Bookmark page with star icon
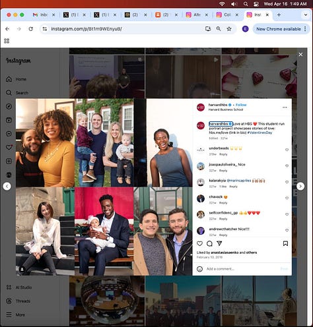 coord(229,29)
